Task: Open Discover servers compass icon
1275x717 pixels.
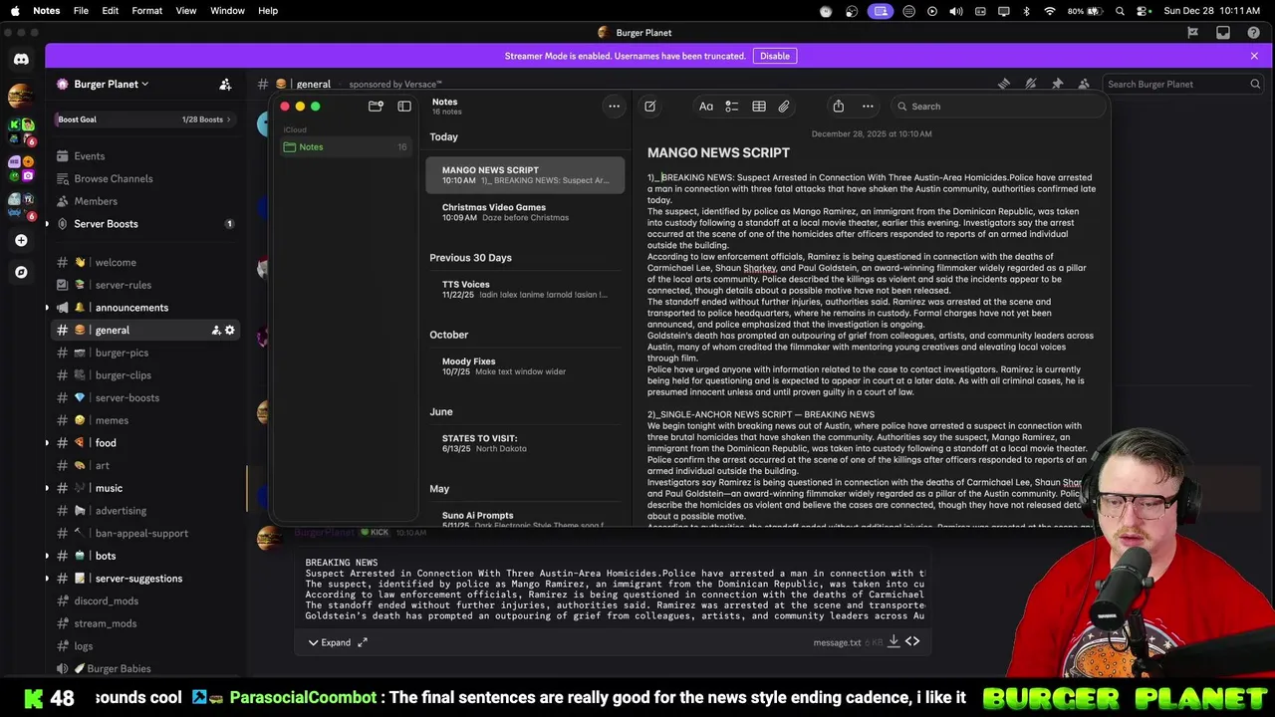Action: coord(21,272)
